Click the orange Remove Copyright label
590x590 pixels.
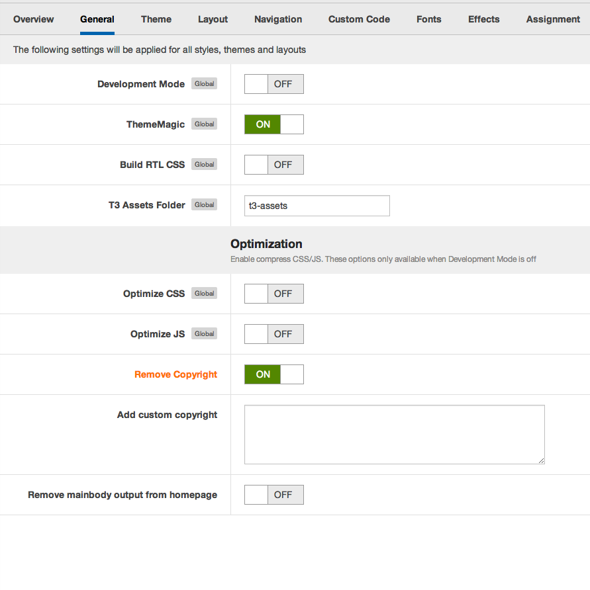175,374
